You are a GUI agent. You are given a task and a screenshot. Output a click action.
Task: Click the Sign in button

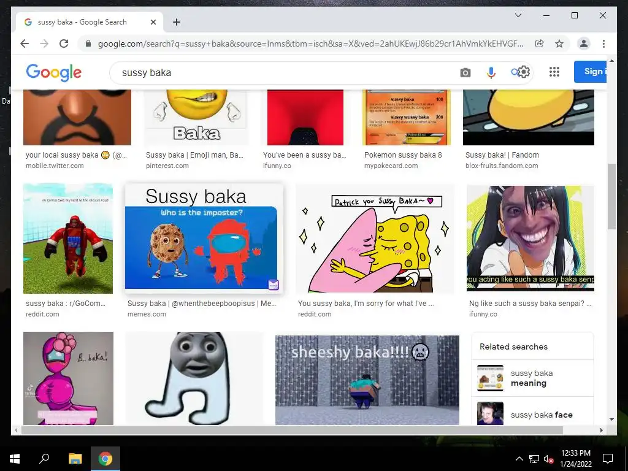click(591, 72)
